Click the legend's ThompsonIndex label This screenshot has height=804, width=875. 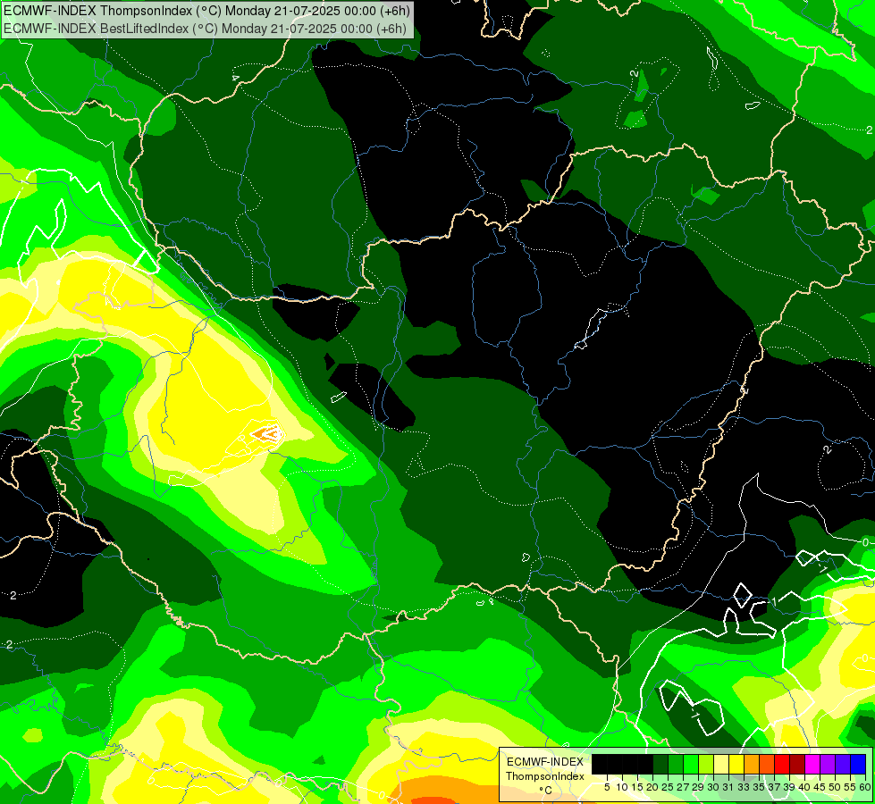(x=545, y=776)
